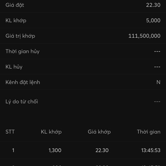Select the Giá đặt value 22.30
Image resolution: width=166 pixels, height=166 pixels.
(x=153, y=5)
